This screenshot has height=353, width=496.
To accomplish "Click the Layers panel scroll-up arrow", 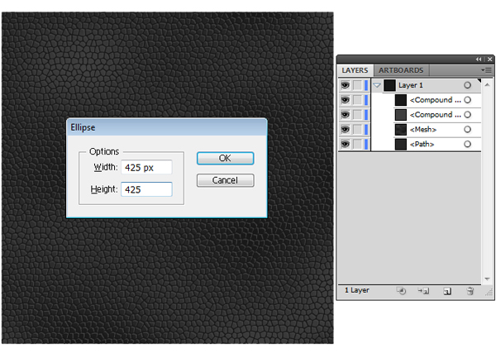I will 487,85.
